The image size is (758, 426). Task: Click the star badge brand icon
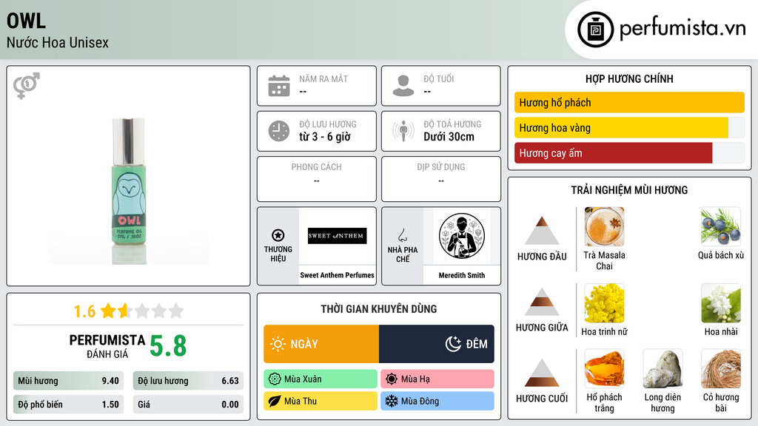coord(278,235)
